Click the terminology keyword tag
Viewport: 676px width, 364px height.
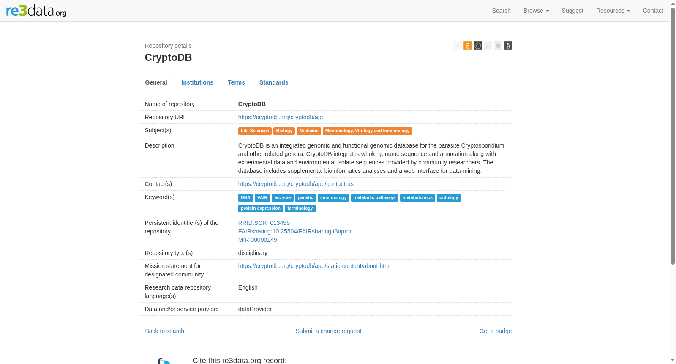pyautogui.click(x=300, y=208)
